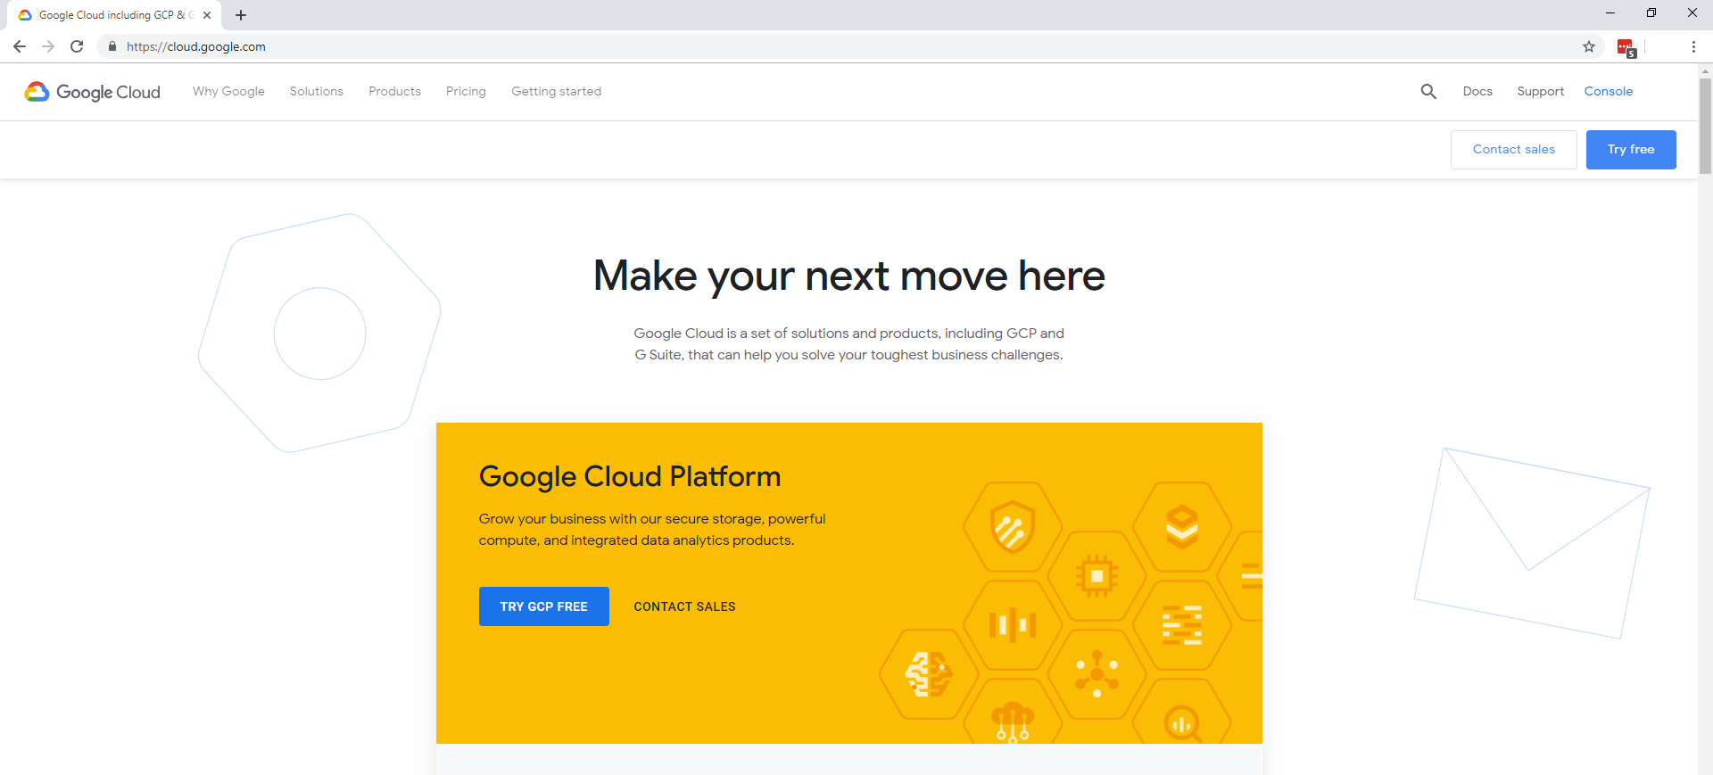Click the browser back arrow

coord(20,46)
